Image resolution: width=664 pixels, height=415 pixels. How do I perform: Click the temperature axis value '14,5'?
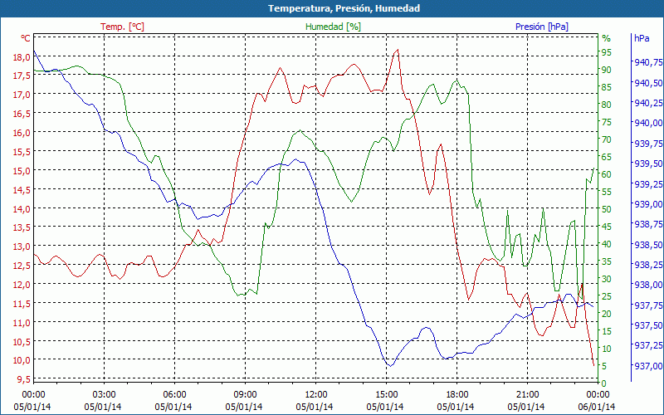pyautogui.click(x=22, y=190)
